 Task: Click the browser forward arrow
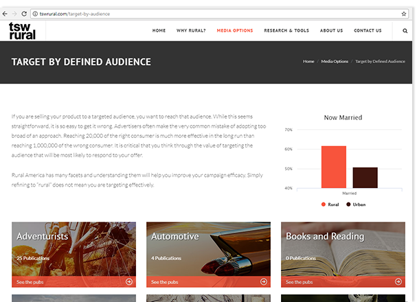tap(15, 13)
